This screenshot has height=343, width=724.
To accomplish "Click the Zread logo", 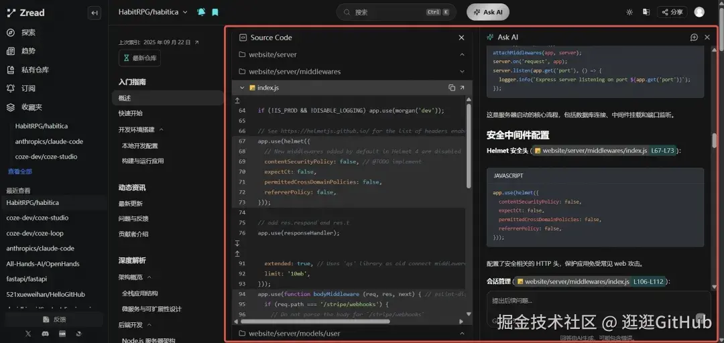I will (26, 13).
